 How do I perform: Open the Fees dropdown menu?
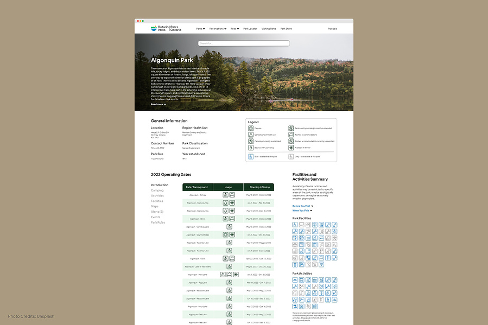[235, 29]
